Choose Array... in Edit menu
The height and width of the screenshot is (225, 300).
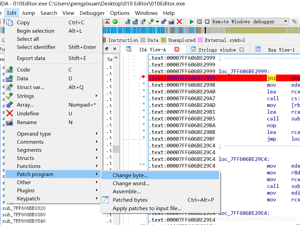coord(53,105)
